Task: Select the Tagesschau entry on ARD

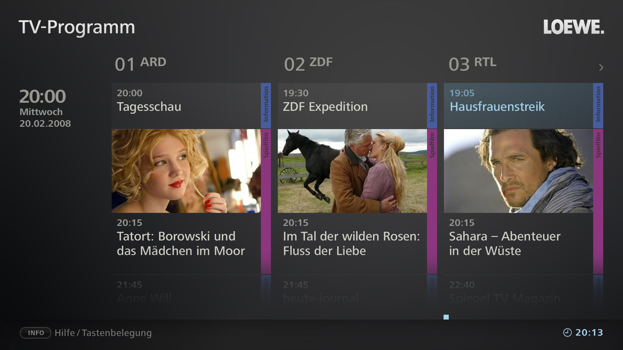Action: (x=186, y=106)
